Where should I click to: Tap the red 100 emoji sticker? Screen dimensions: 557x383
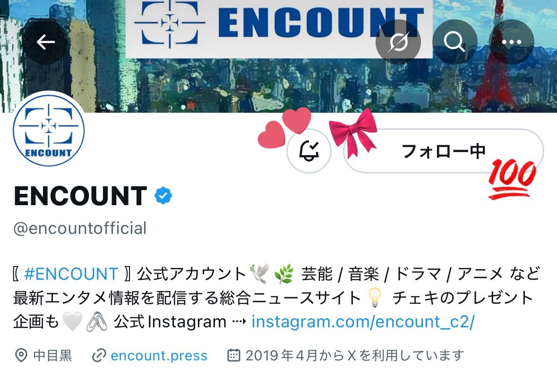pos(512,178)
